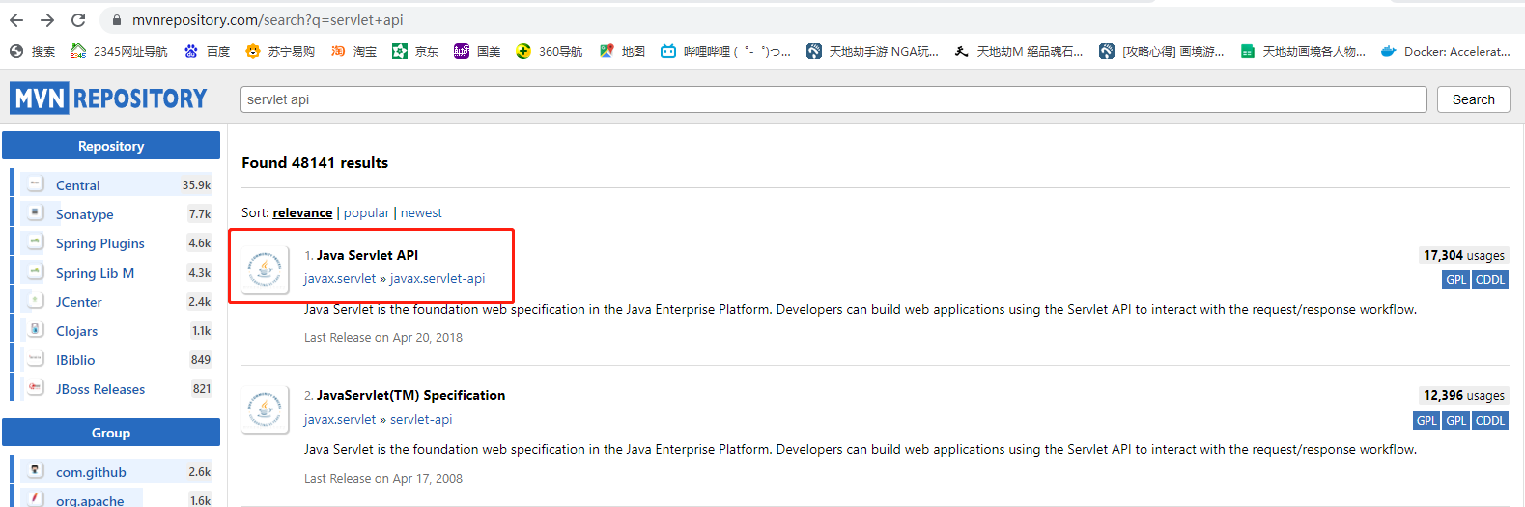Image resolution: width=1525 pixels, height=507 pixels.
Task: Open the 天地劫手游 NGA bookmark
Action: tap(872, 52)
